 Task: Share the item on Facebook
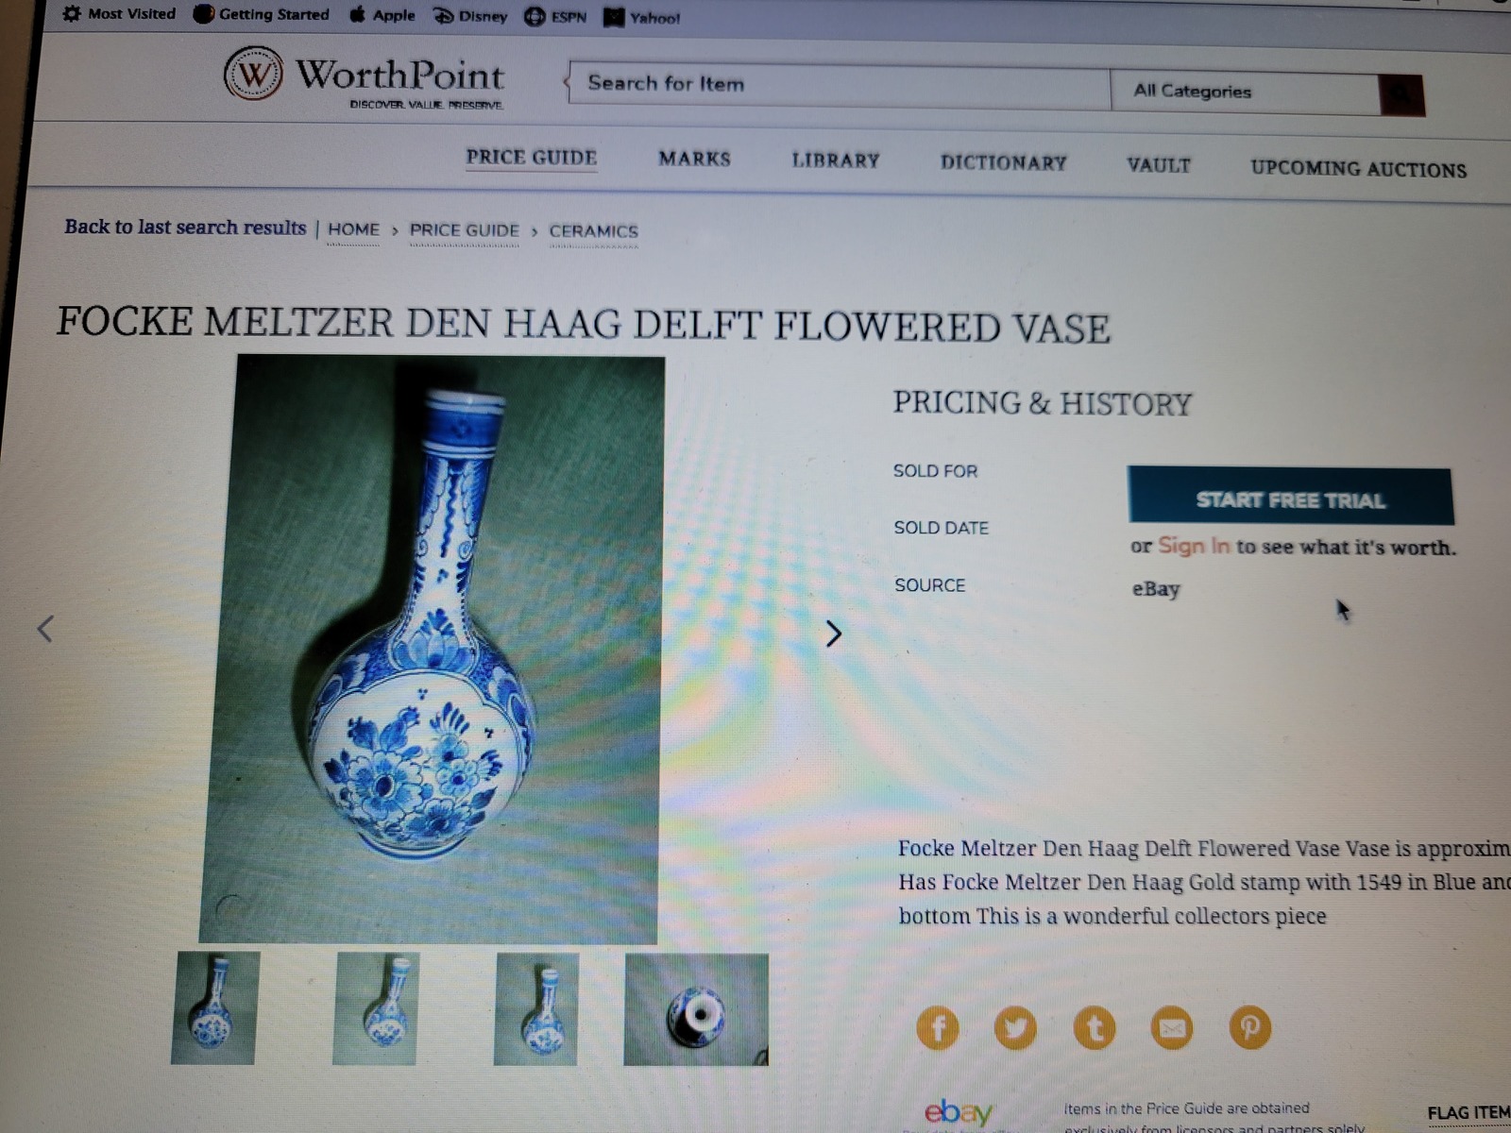(938, 1027)
